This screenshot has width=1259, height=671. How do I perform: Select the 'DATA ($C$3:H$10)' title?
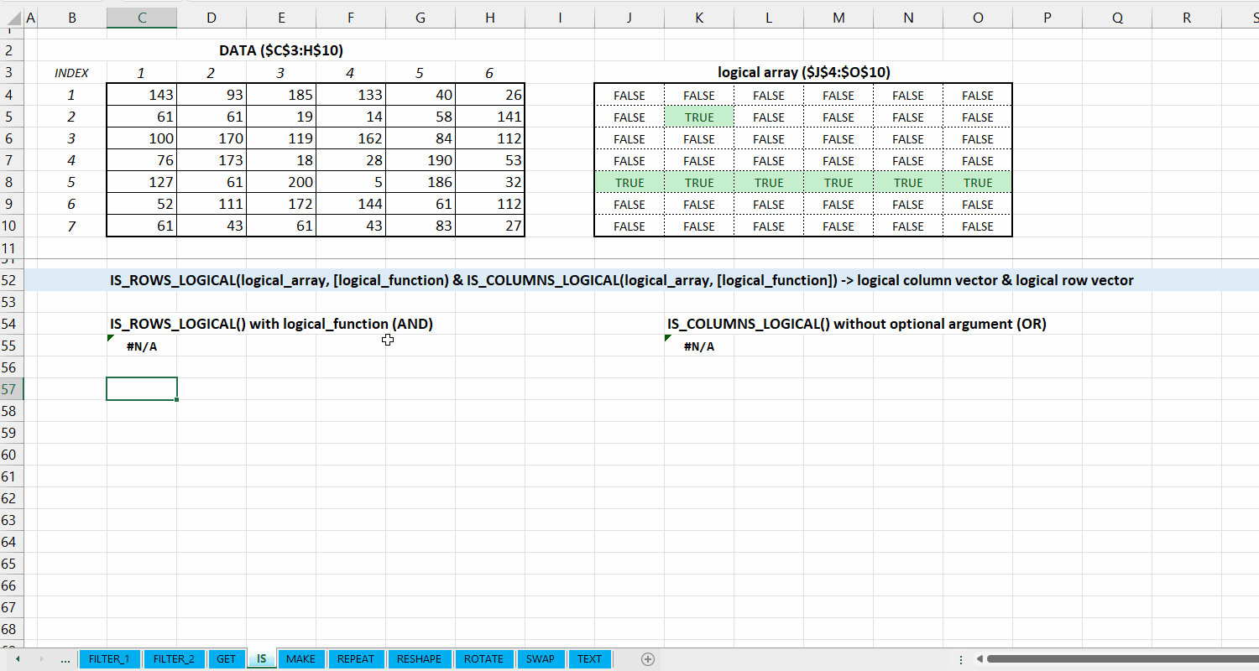281,50
